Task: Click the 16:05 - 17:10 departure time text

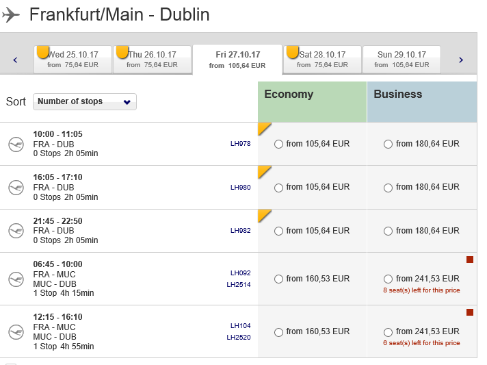Action: point(57,177)
